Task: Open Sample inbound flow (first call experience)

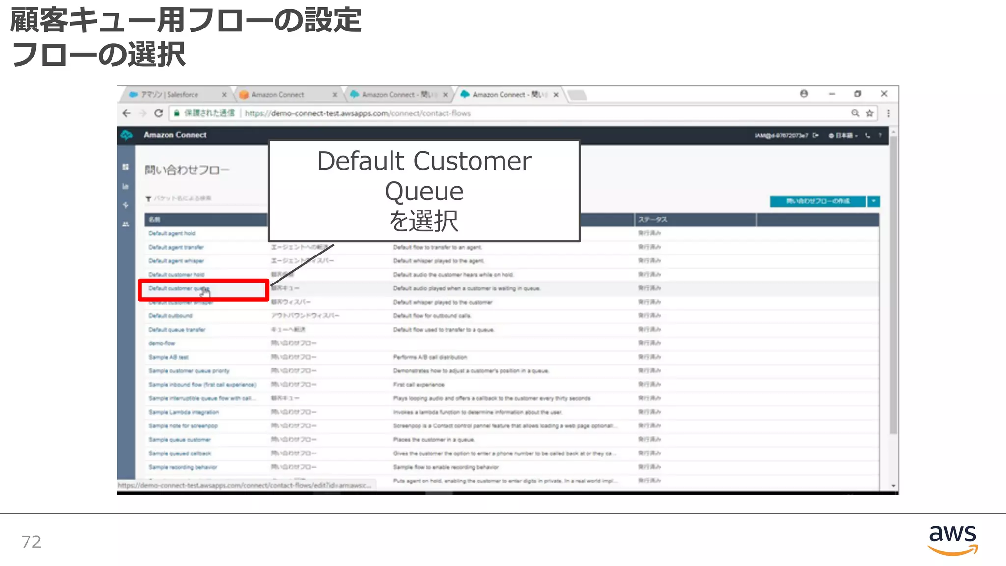Action: point(202,385)
